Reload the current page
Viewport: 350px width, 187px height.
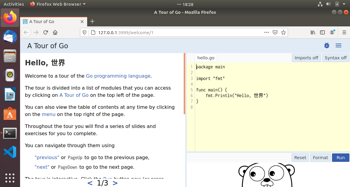coord(46,32)
